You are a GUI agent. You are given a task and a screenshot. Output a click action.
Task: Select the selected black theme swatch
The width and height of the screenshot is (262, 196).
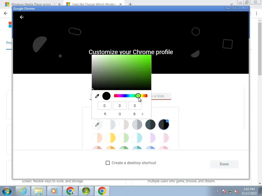[164, 125]
